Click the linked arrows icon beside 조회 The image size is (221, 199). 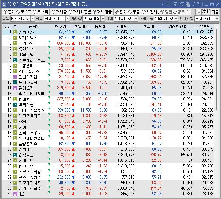pos(198,12)
